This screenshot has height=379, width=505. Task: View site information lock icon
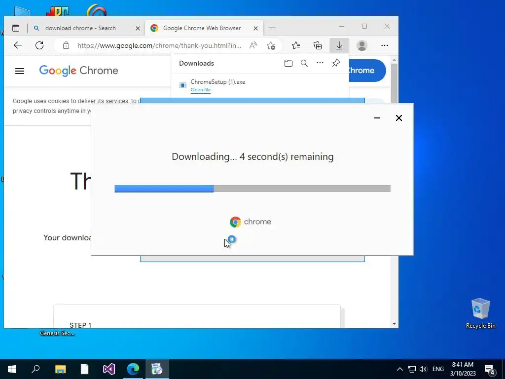66,45
